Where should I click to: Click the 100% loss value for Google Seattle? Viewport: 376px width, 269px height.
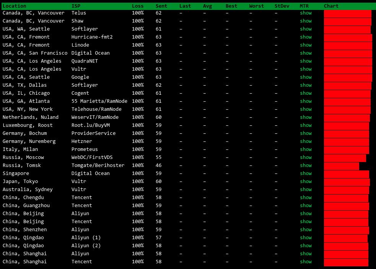[138, 77]
